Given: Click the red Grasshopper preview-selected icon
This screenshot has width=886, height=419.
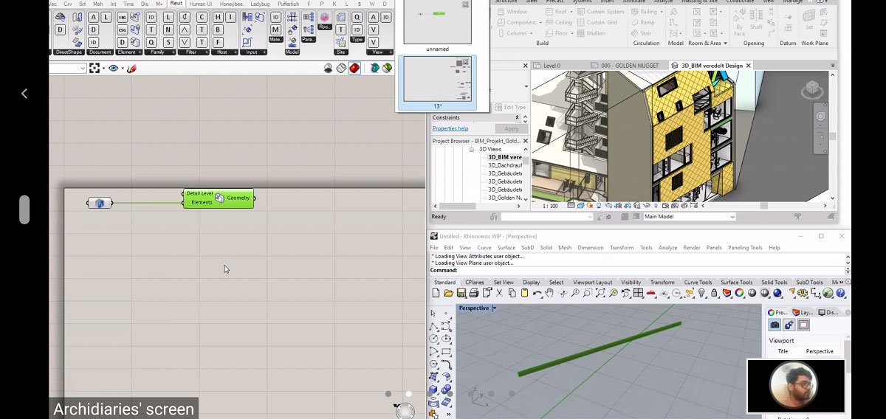Looking at the screenshot, I should point(354,69).
